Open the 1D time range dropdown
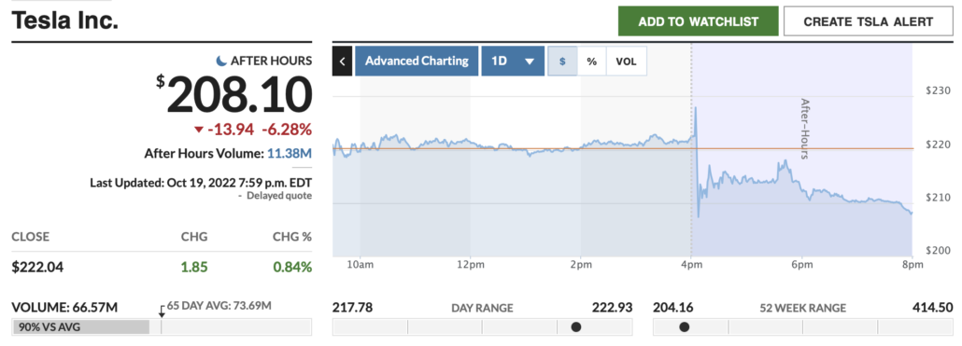The height and width of the screenshot is (346, 962). point(513,62)
